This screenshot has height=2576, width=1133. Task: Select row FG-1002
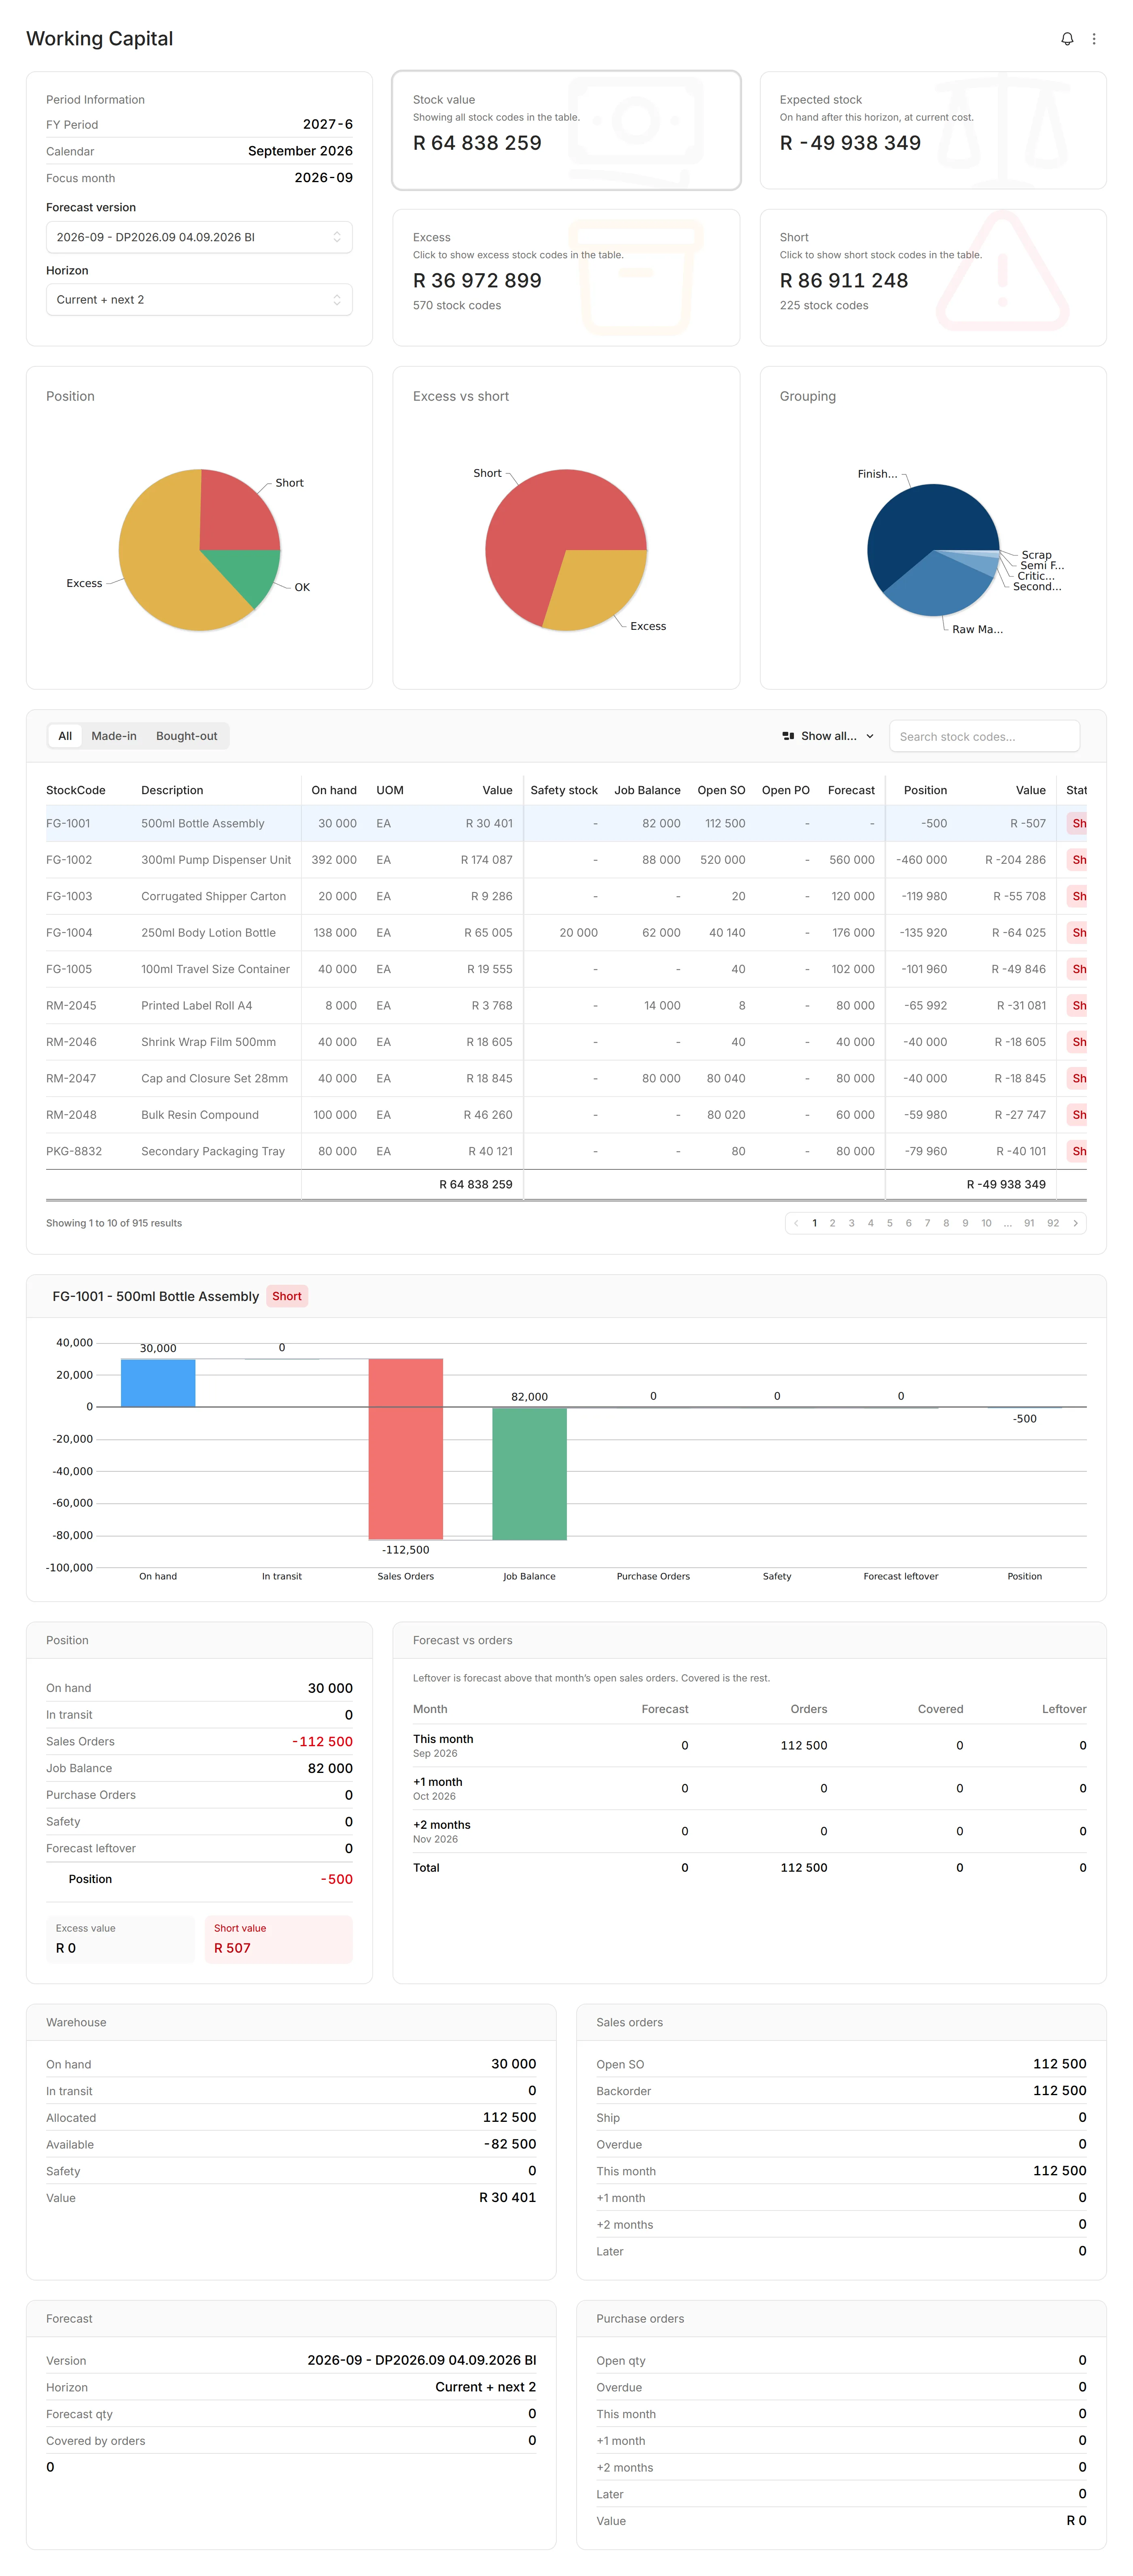566,860
